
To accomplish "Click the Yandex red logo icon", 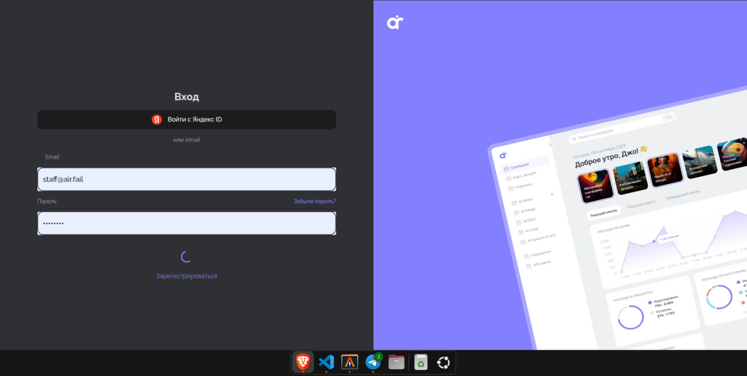I will [157, 120].
